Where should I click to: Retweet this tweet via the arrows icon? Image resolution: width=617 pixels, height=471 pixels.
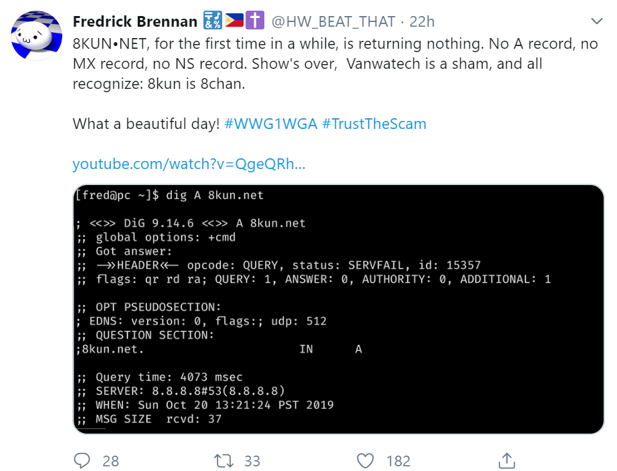pos(224,460)
